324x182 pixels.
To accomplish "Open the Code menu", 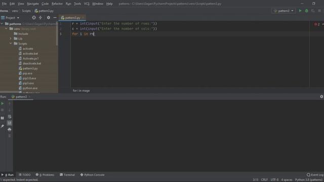I will pos(45,4).
